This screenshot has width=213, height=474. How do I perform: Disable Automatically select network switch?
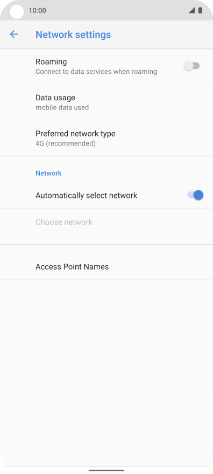[x=195, y=195]
